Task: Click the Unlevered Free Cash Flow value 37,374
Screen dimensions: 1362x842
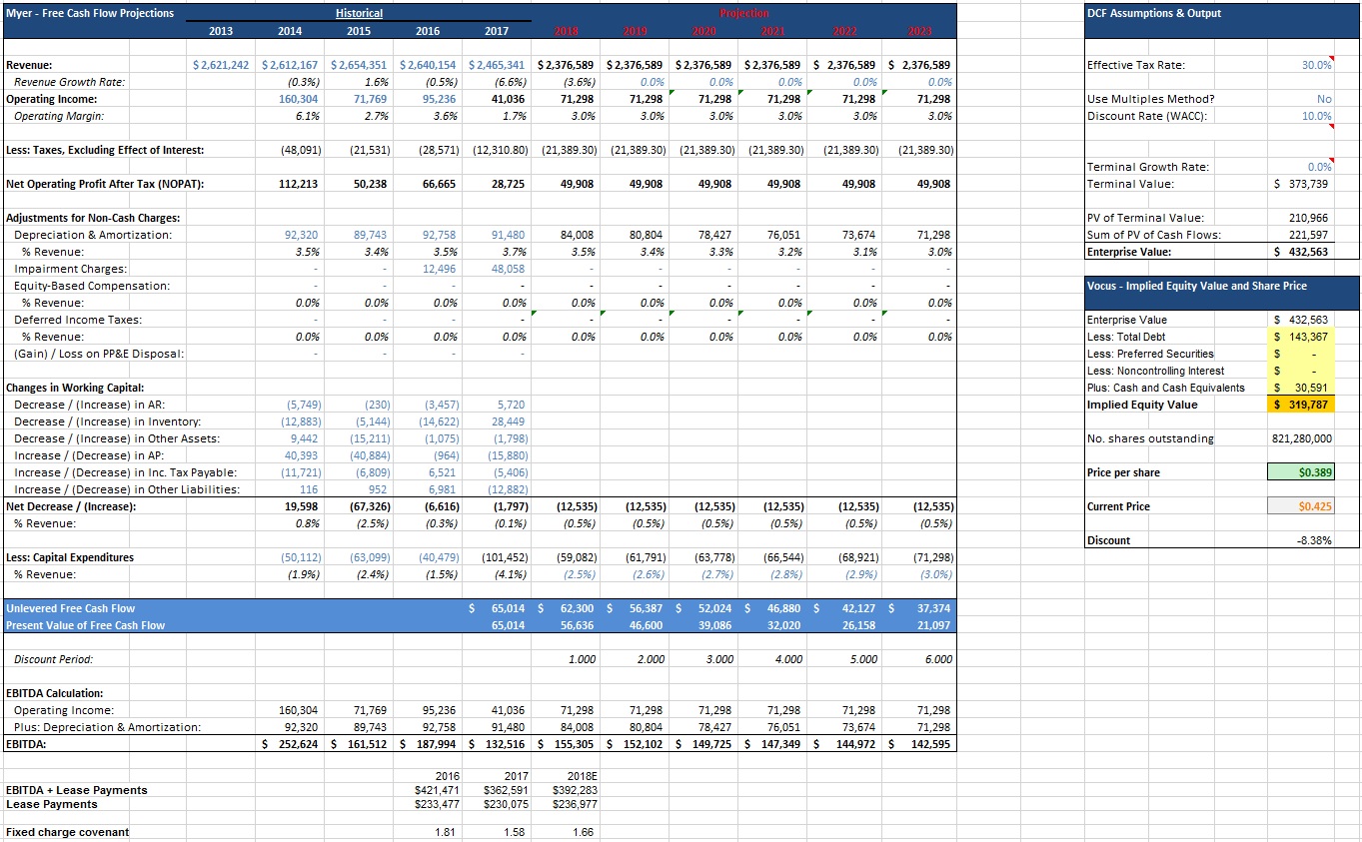Action: pos(933,608)
